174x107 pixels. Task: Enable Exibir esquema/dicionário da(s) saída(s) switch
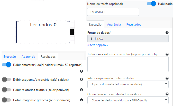6,79
